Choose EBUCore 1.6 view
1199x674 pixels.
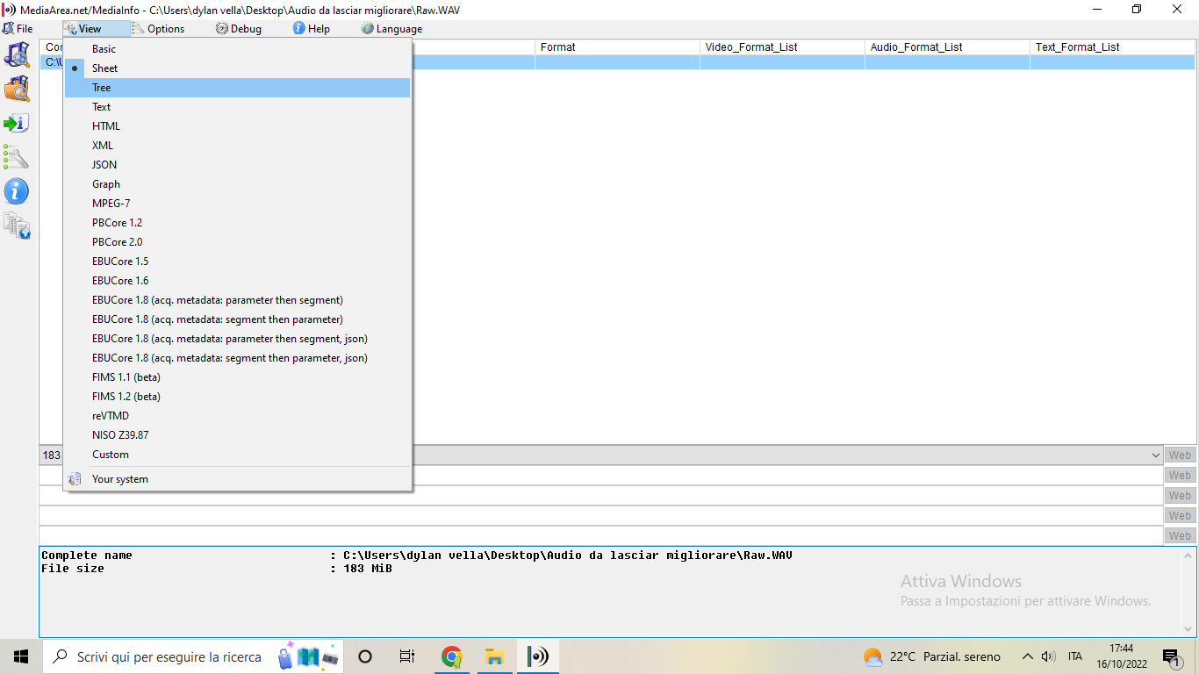[237, 281]
